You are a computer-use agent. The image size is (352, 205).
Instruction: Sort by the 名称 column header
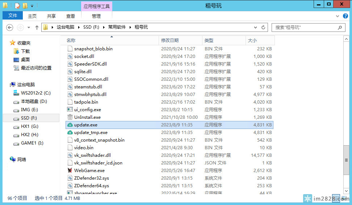(110, 41)
